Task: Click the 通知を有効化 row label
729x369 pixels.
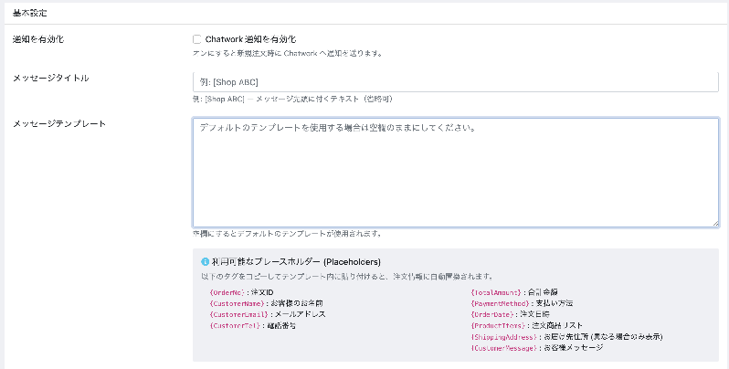Action: 38,39
